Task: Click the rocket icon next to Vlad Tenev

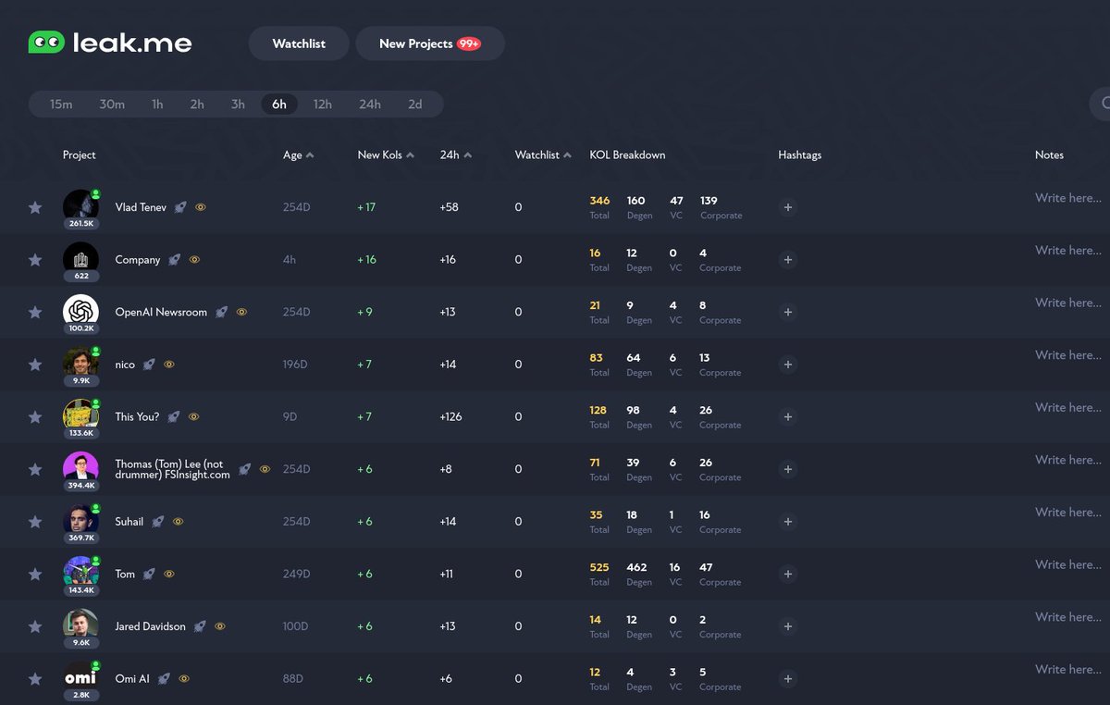Action: click(x=179, y=207)
